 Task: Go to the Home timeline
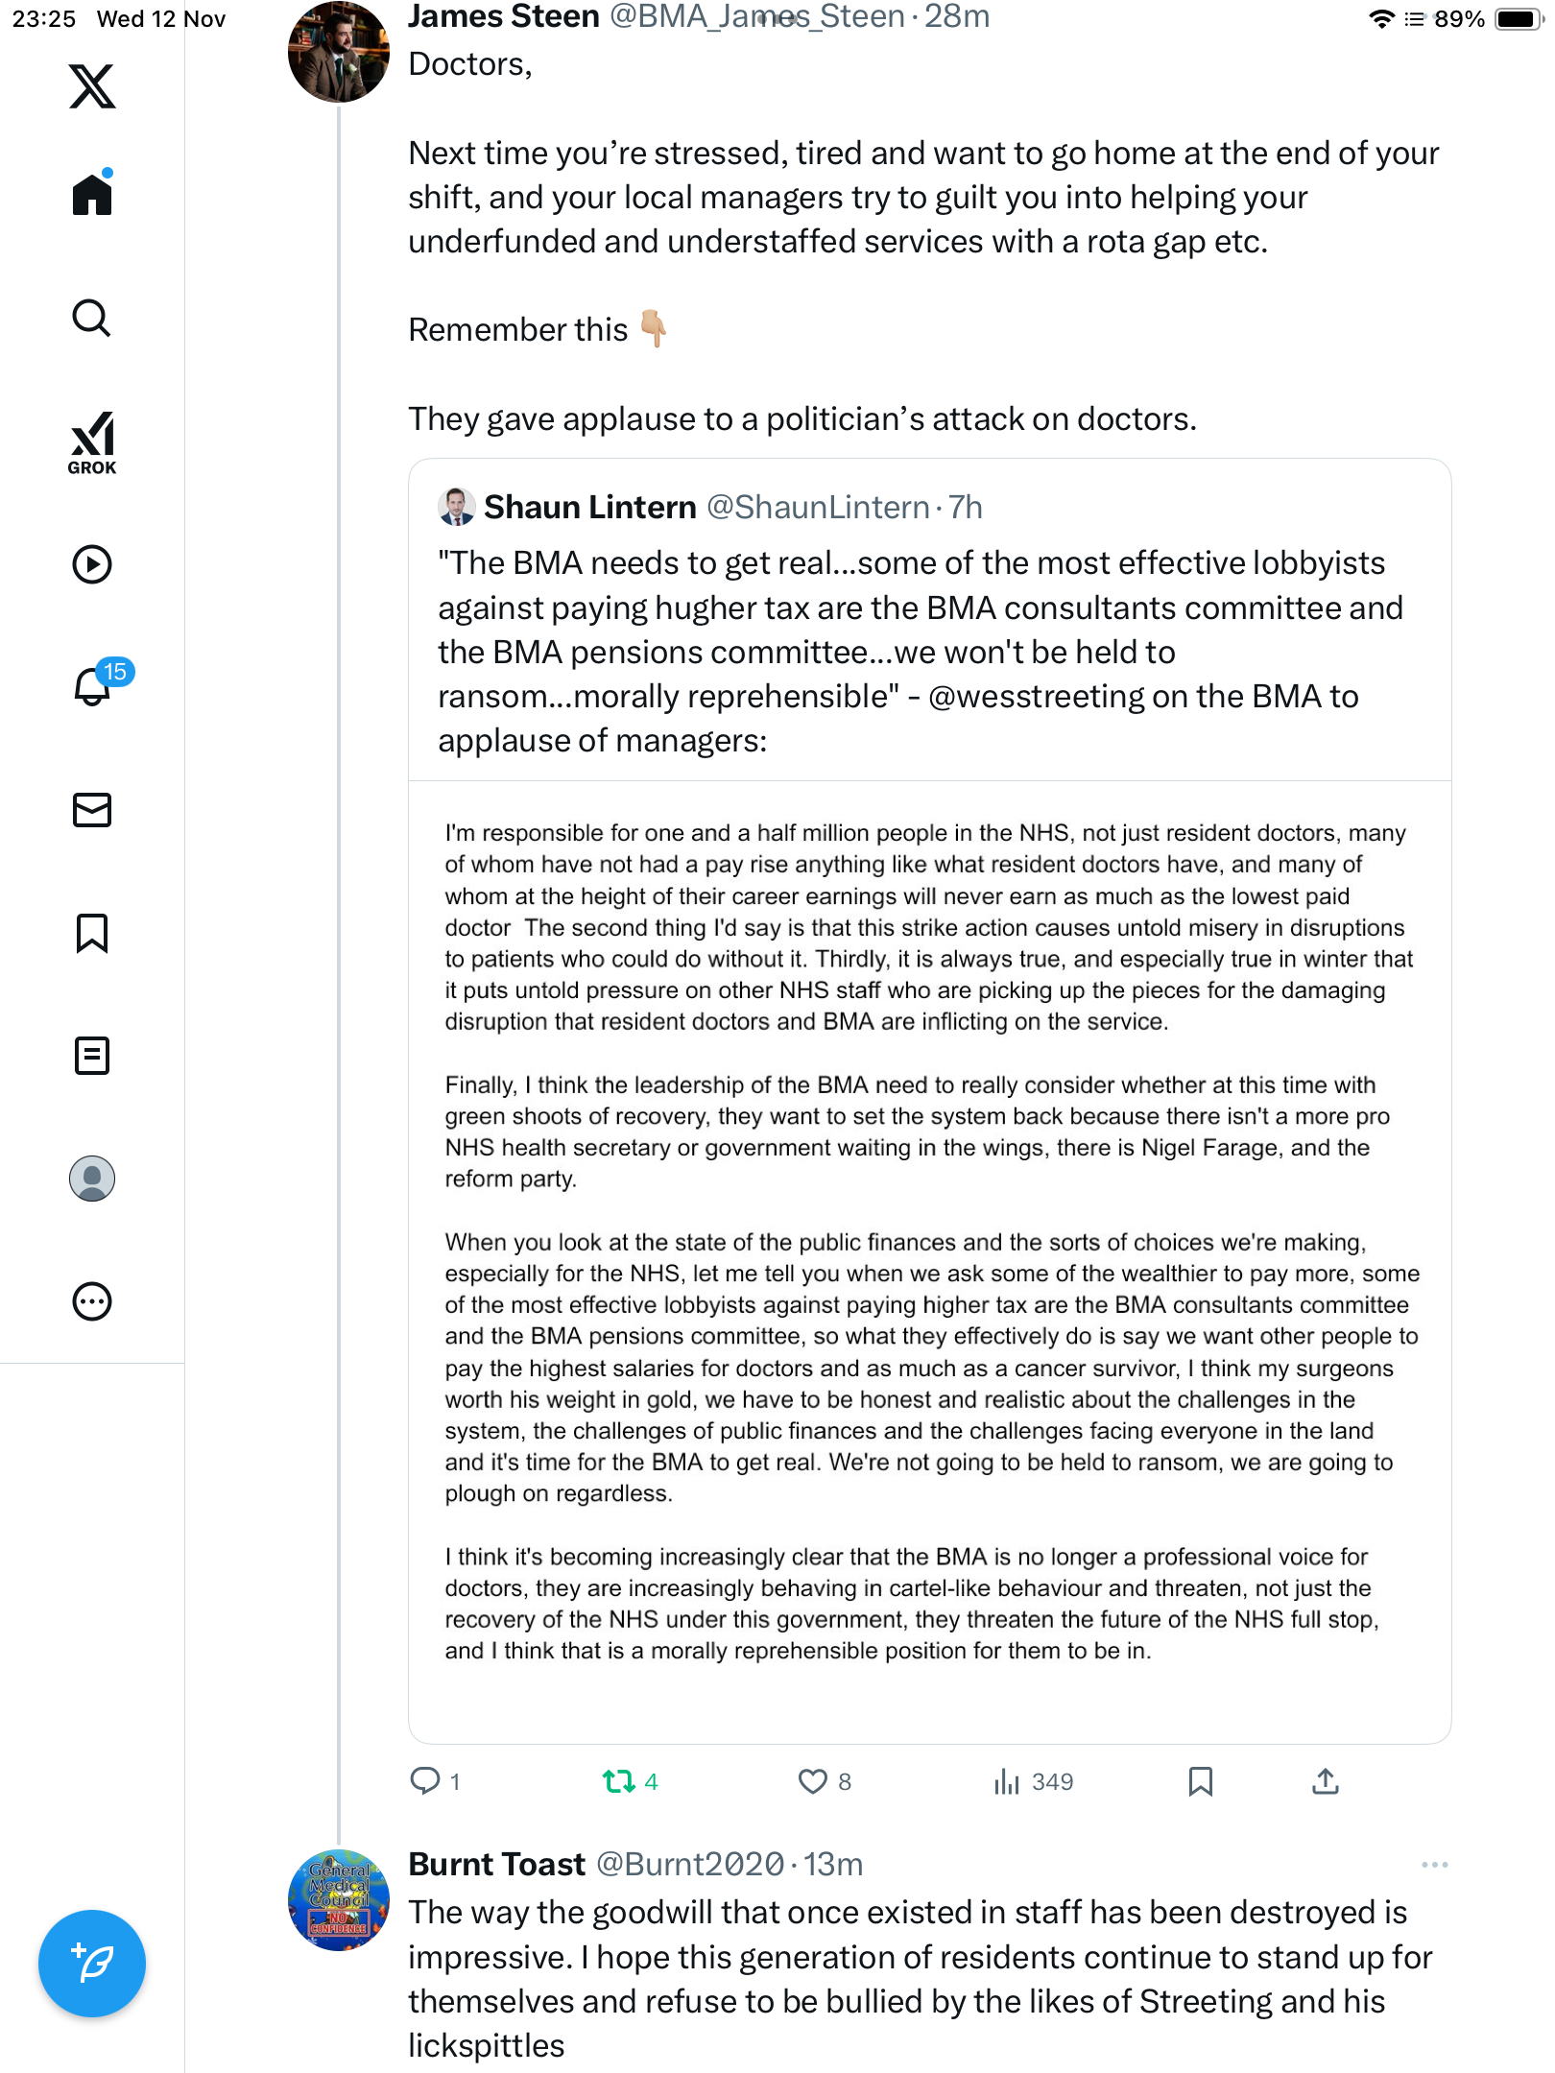(92, 195)
